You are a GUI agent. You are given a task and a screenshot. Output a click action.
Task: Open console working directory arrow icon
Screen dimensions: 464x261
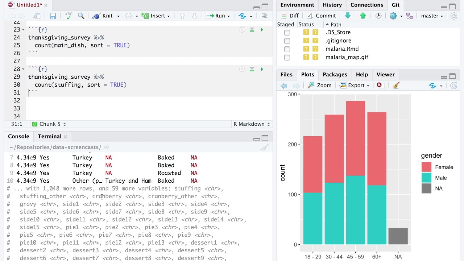click(107, 147)
